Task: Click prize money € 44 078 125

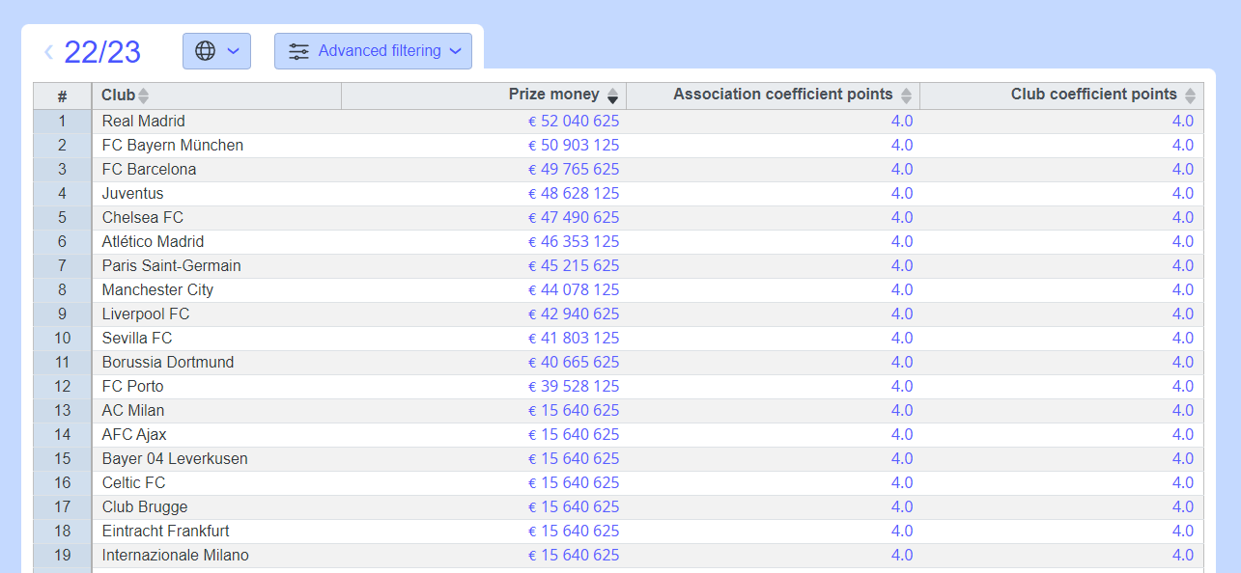Action: [x=574, y=290]
